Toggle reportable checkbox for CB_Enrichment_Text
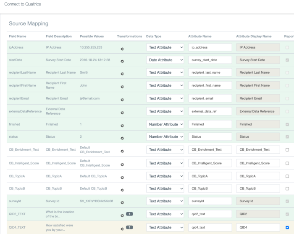This screenshot has width=294, height=234. click(287, 150)
